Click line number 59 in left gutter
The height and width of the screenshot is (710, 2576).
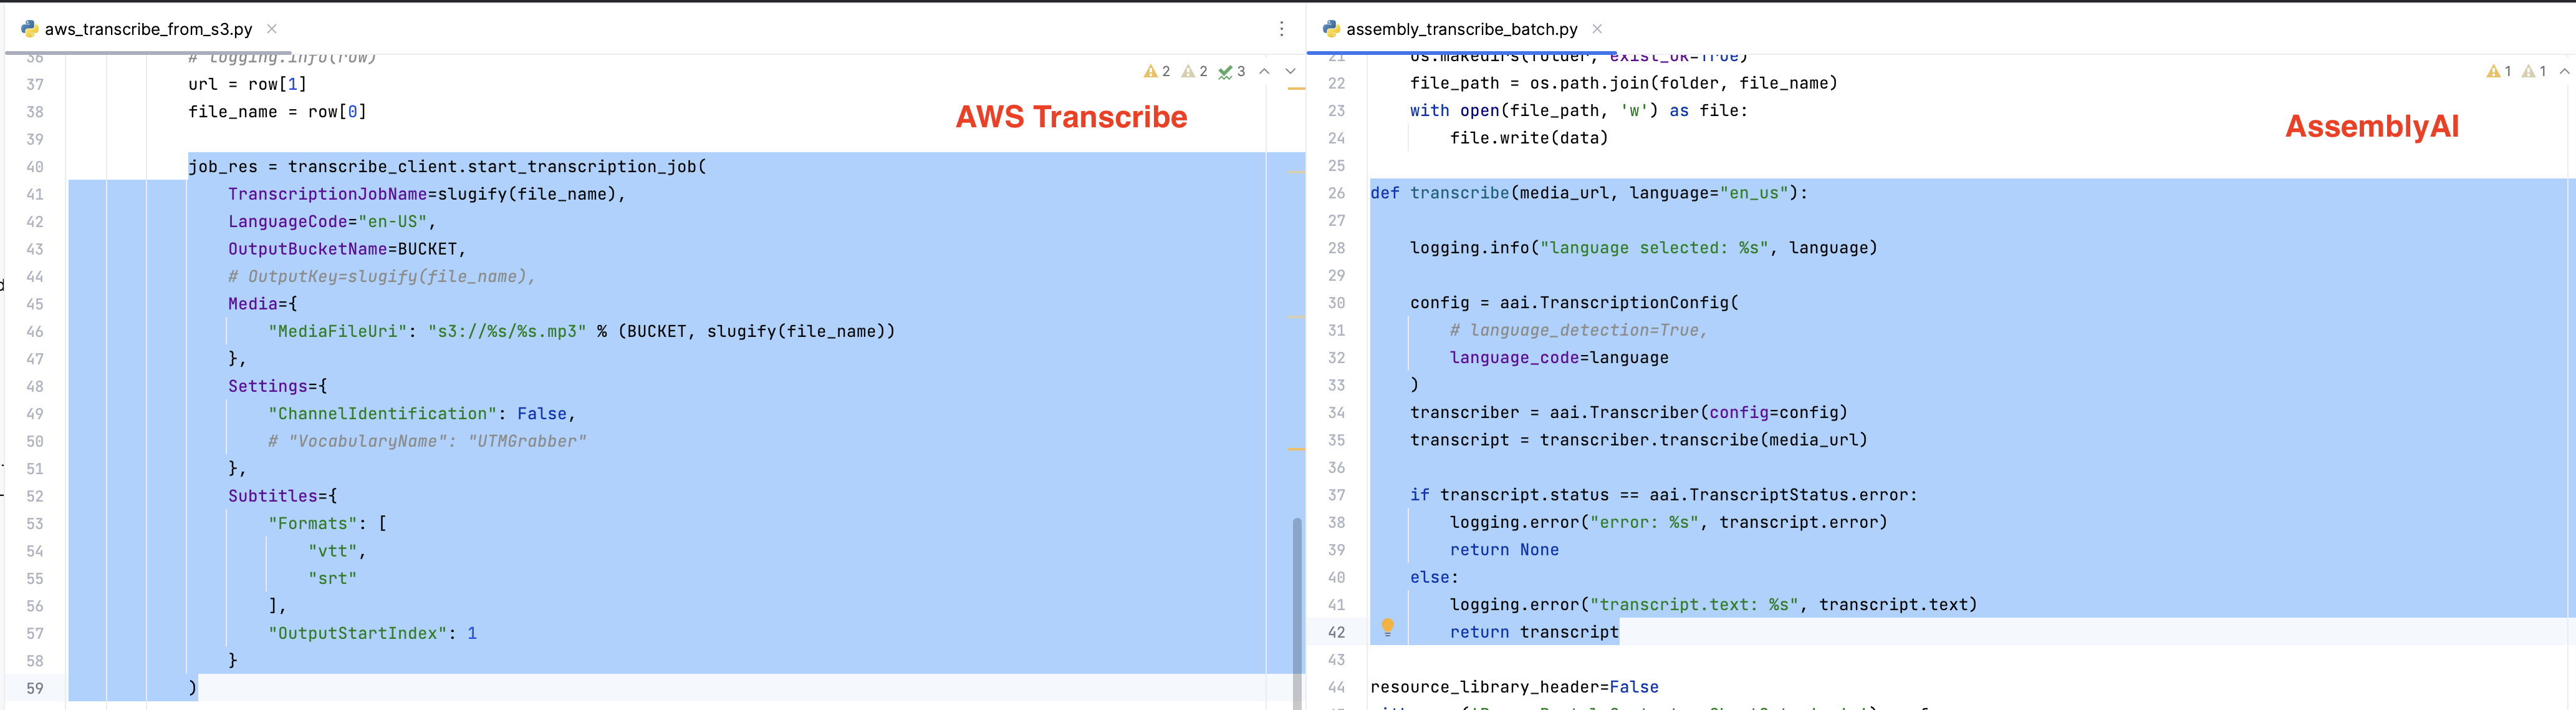35,688
